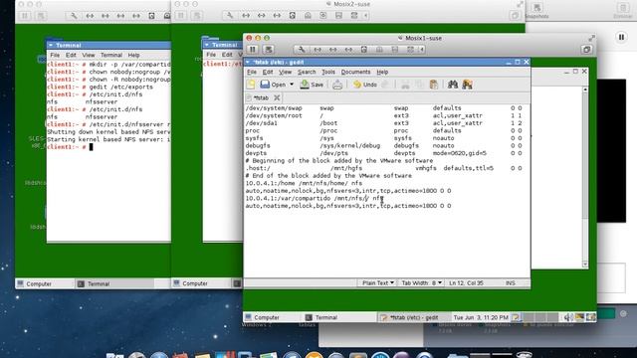This screenshot has width=637, height=358.
Task: Open Find with binoculars icon in gedit
Action: 453,85
